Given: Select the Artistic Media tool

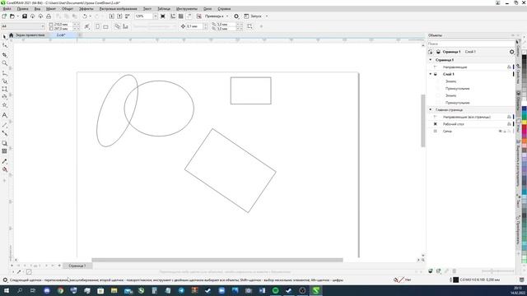Looking at the screenshot, I should (x=4, y=81).
